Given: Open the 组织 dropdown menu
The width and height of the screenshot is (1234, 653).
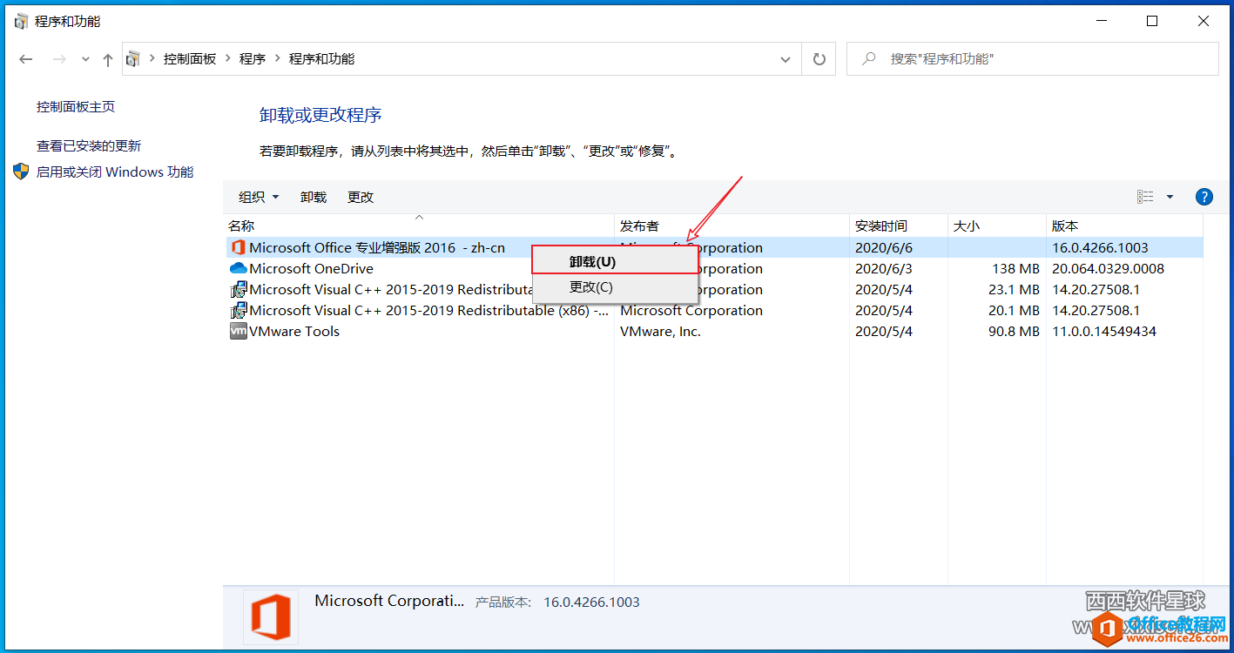Looking at the screenshot, I should [x=259, y=197].
